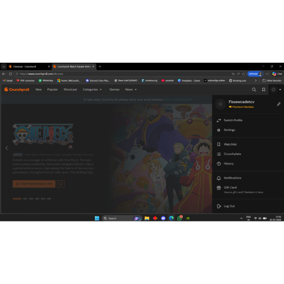Click the Crunchyroll search magnifier icon
Screen dimensions: 284x284
pos(254,90)
